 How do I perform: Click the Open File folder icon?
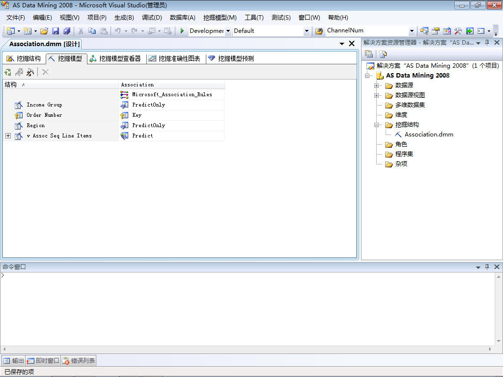[x=44, y=31]
